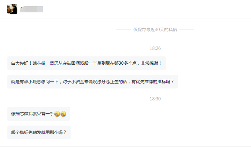
Task: Click the first crying-laughing emoji
Action: [x=57, y=114]
